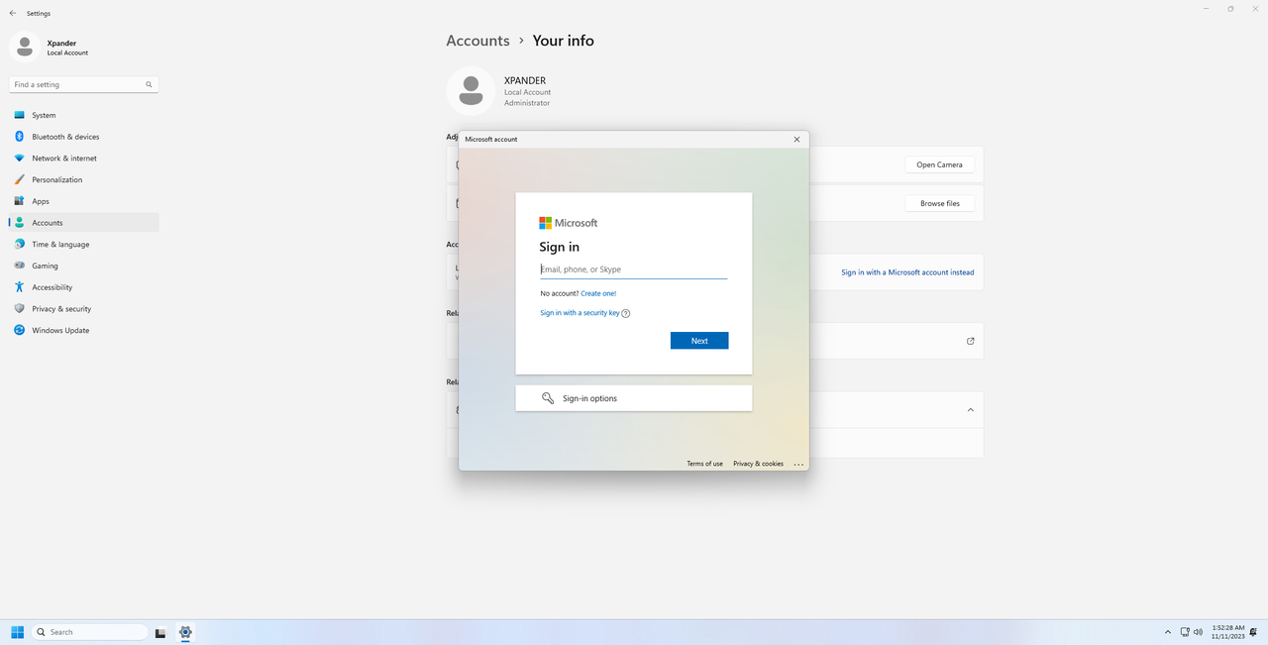Go back to the Accounts breadcrumb
1268x645 pixels.
(477, 41)
